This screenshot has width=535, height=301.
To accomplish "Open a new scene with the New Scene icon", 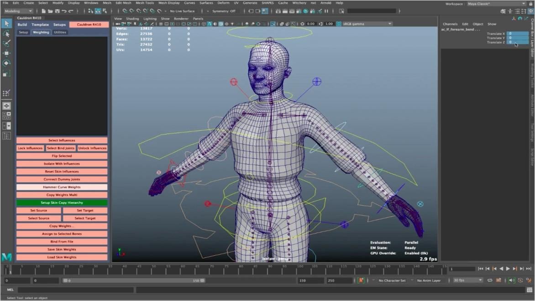I will [x=44, y=11].
